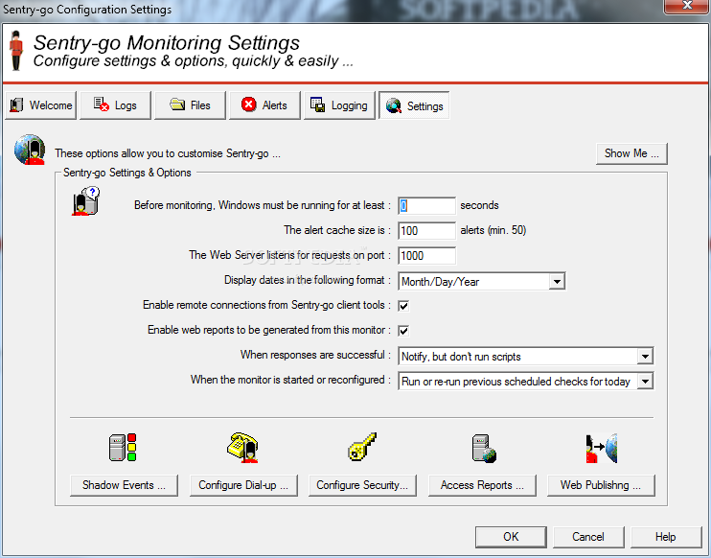Open Shadow Events settings
The width and height of the screenshot is (711, 558).
(124, 485)
